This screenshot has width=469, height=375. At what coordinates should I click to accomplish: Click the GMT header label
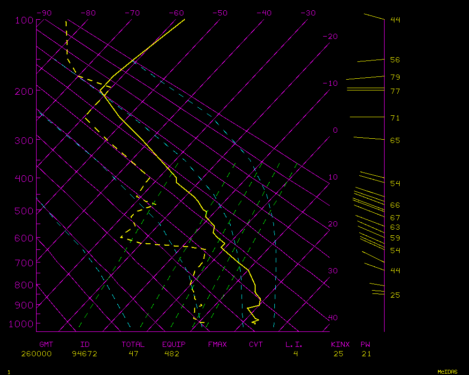coord(46,345)
